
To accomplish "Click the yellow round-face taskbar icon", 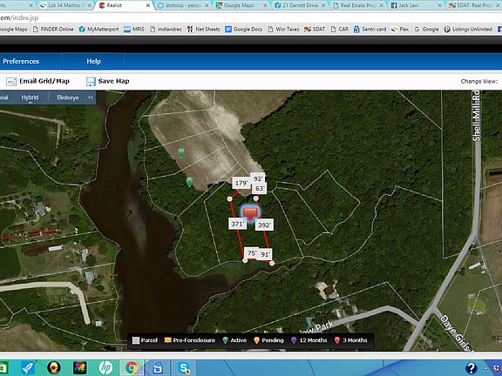I will point(54,367).
